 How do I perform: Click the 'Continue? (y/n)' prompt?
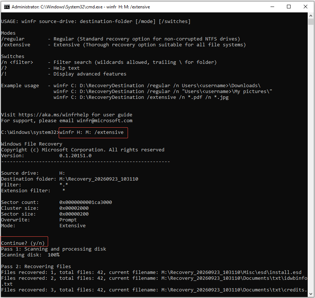coord(23,243)
